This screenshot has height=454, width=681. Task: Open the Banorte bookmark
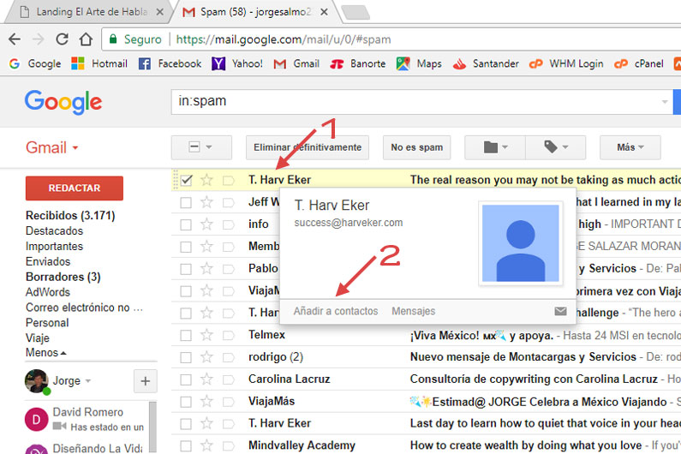pos(358,64)
